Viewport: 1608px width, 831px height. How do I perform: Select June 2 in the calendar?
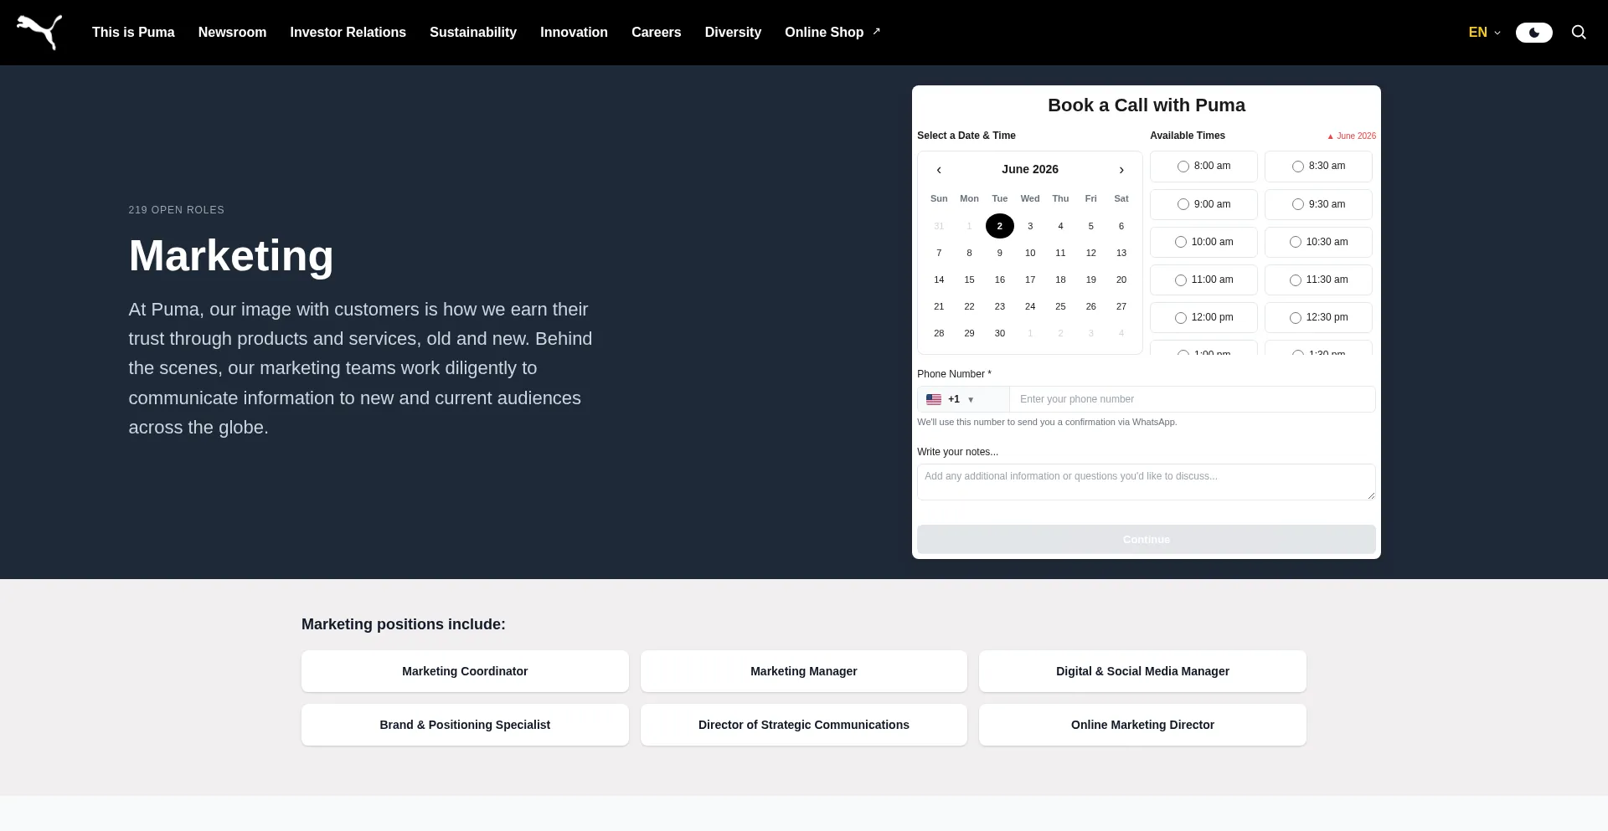pyautogui.click(x=1000, y=226)
